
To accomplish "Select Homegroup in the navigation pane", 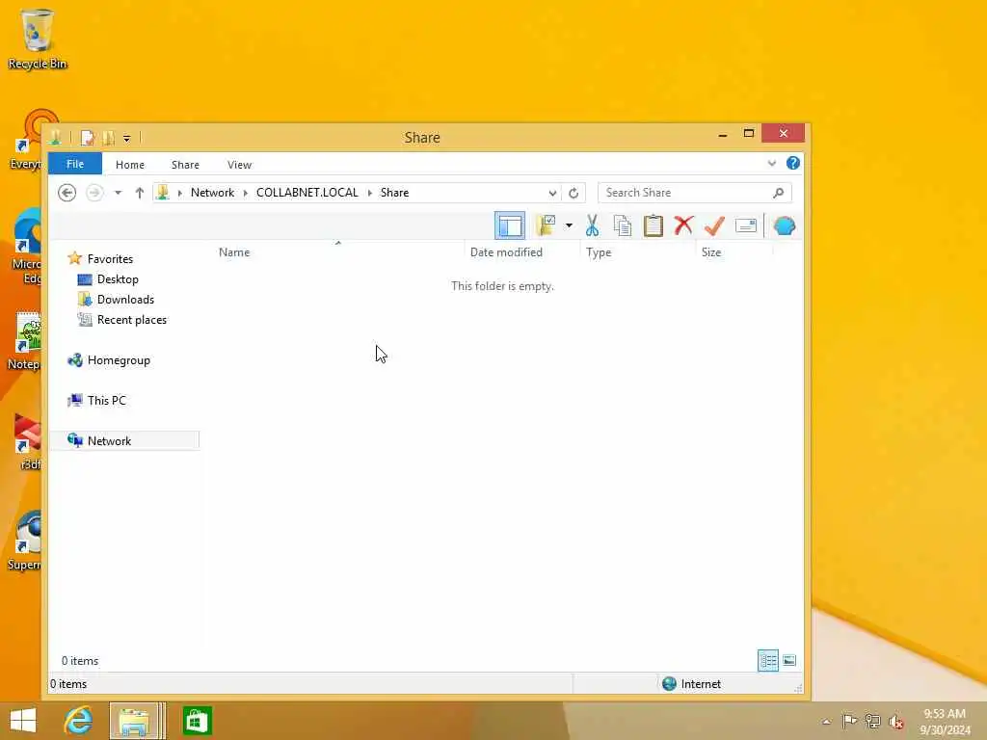I will tap(118, 360).
